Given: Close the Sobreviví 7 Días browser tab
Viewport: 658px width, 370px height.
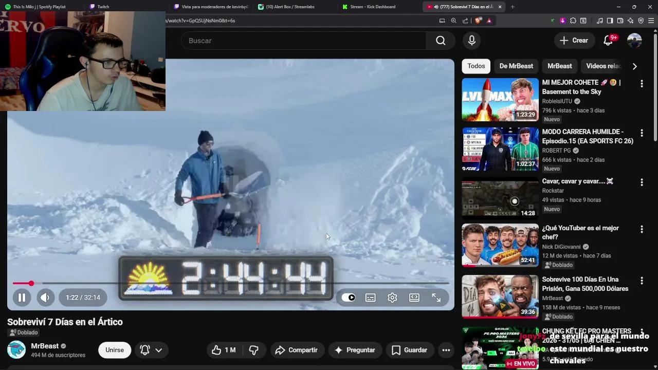Looking at the screenshot, I should tap(500, 7).
